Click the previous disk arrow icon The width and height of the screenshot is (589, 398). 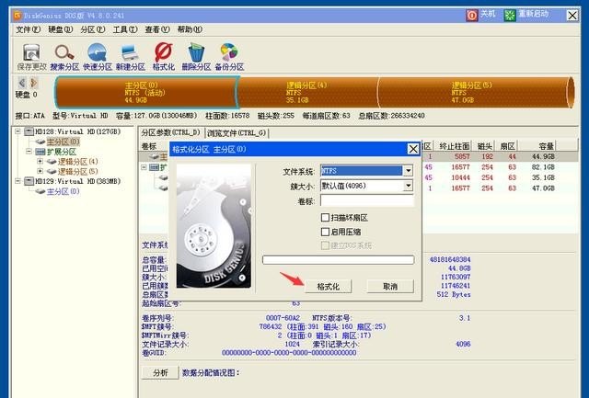22,83
